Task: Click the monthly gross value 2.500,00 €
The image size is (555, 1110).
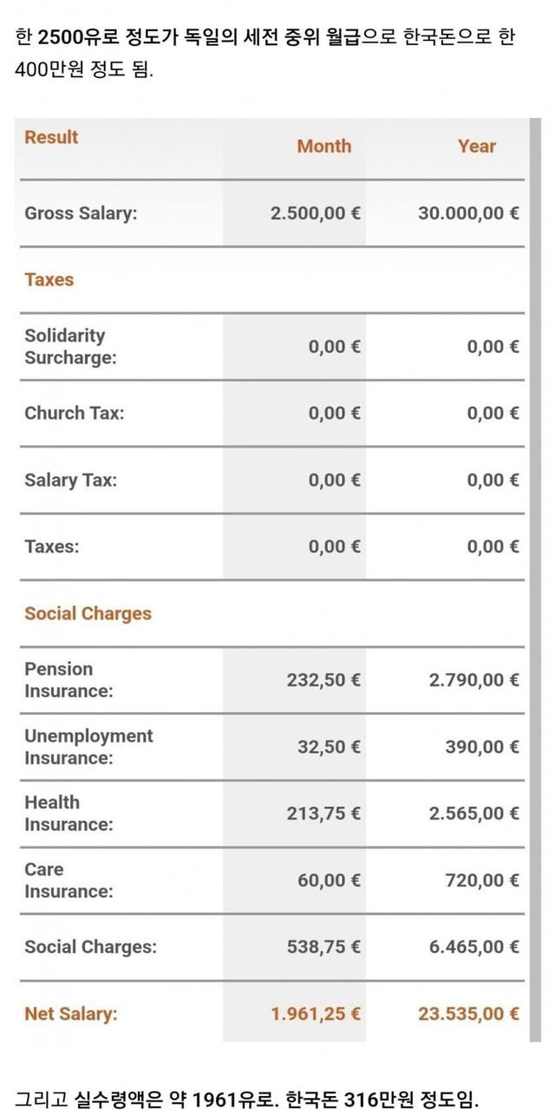Action: (315, 213)
